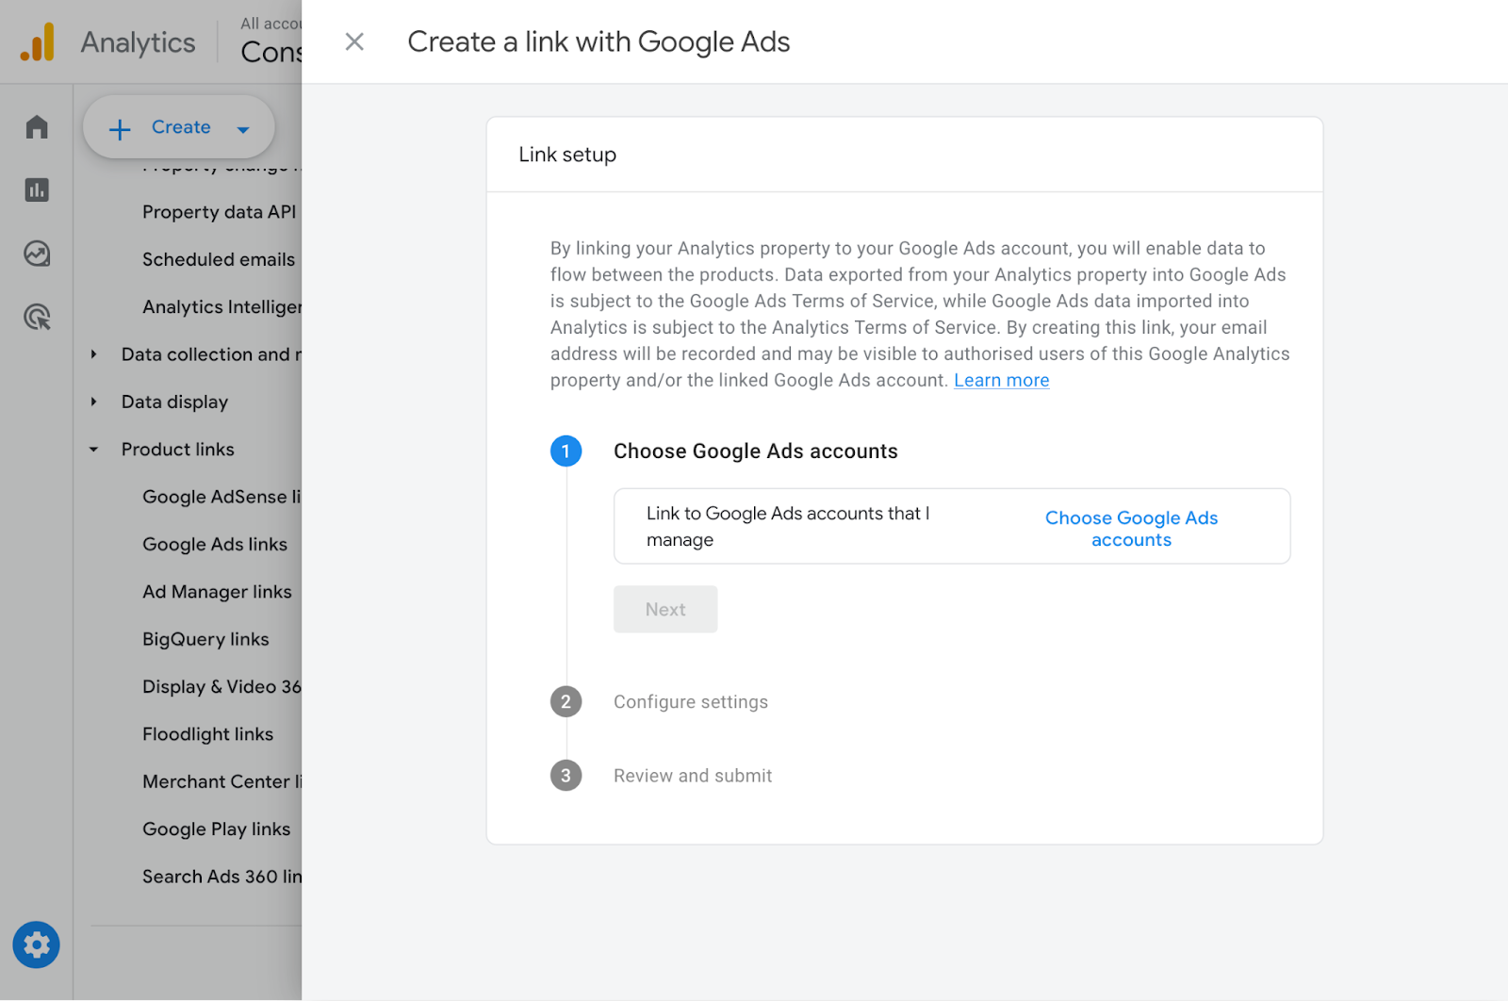The height and width of the screenshot is (1001, 1508).
Task: Open the Advertising icon in sidebar
Action: click(37, 318)
